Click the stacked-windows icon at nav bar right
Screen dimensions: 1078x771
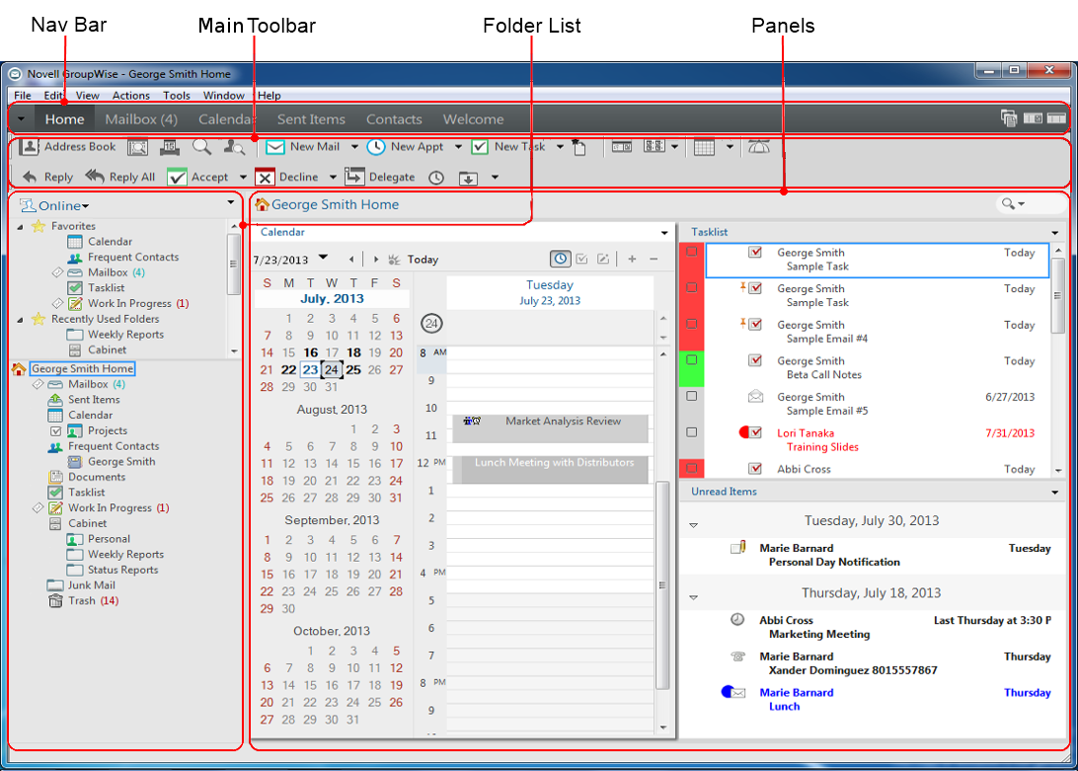(1009, 118)
